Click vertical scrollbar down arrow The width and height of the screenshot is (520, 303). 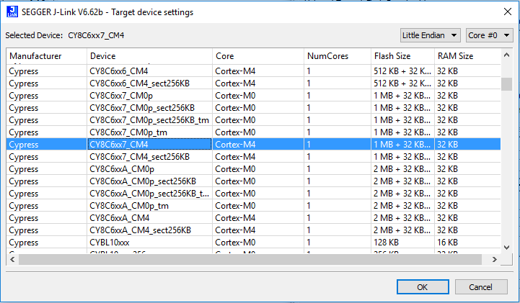click(506, 247)
